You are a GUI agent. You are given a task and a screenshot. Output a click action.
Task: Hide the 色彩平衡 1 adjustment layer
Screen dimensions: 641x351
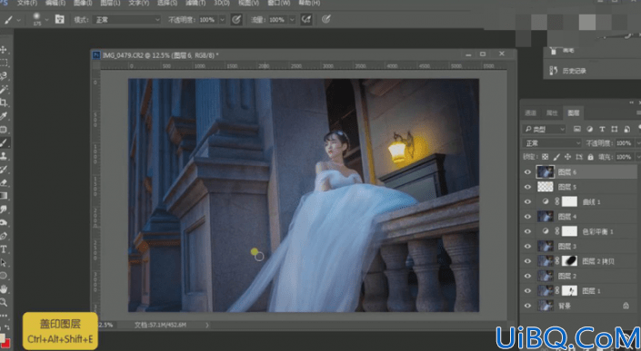(527, 231)
